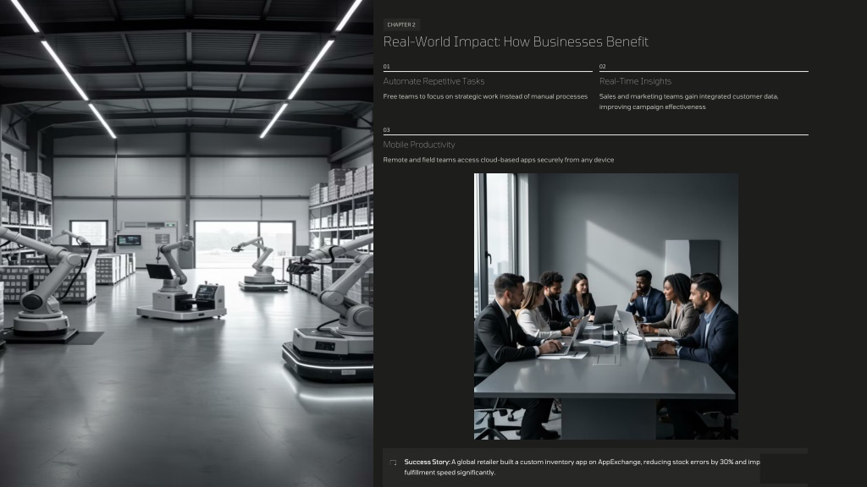Viewport: 867px width, 487px height.
Task: Click the bold Success Story label
Action: [427, 462]
